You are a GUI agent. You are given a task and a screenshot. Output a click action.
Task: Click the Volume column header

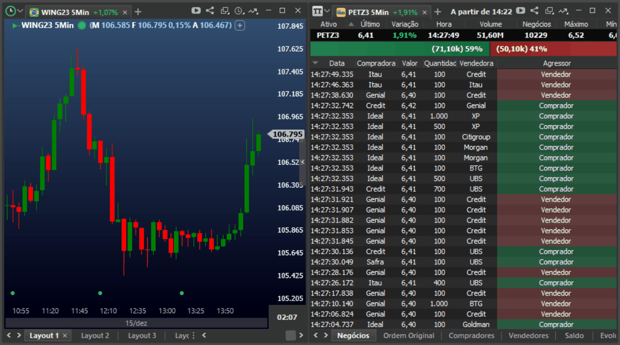[x=490, y=24]
